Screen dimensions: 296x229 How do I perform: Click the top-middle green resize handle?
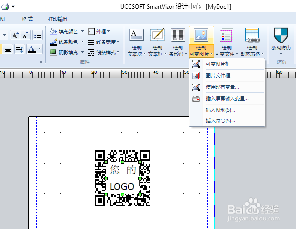pos(122,162)
